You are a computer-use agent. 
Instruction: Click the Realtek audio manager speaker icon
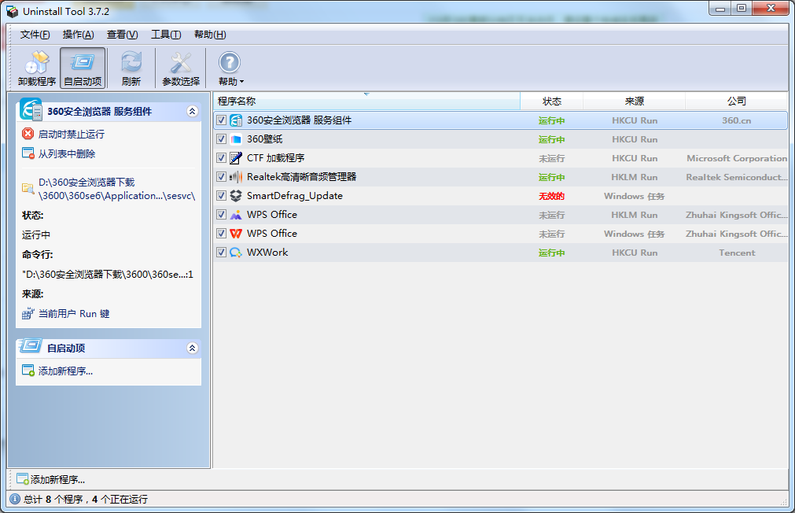click(236, 176)
